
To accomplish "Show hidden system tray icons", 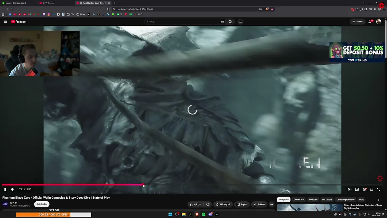I will (x=330, y=214).
